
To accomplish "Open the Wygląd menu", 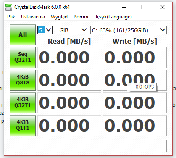I will (x=59, y=17).
